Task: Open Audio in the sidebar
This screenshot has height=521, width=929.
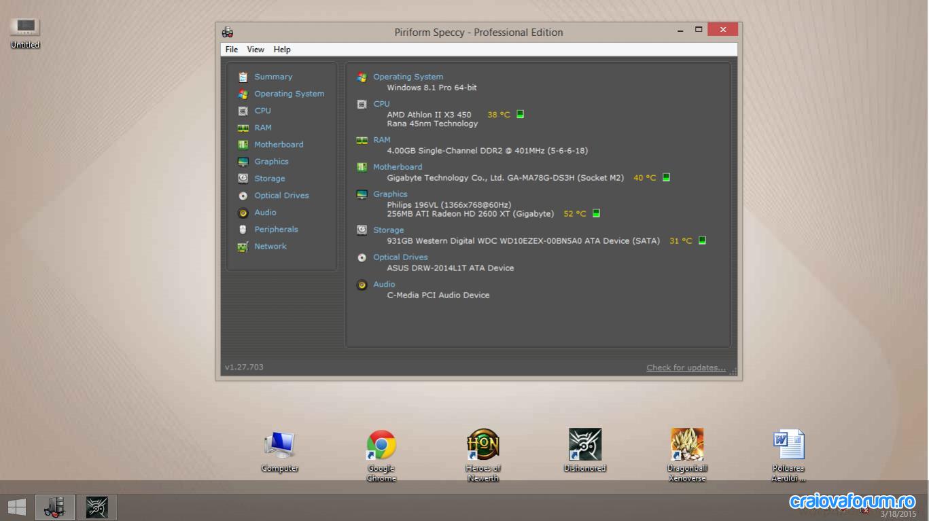Action: point(265,213)
